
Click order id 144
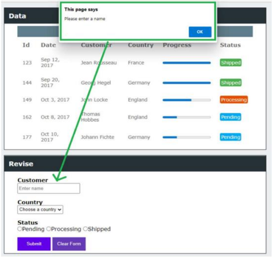[x=27, y=83]
